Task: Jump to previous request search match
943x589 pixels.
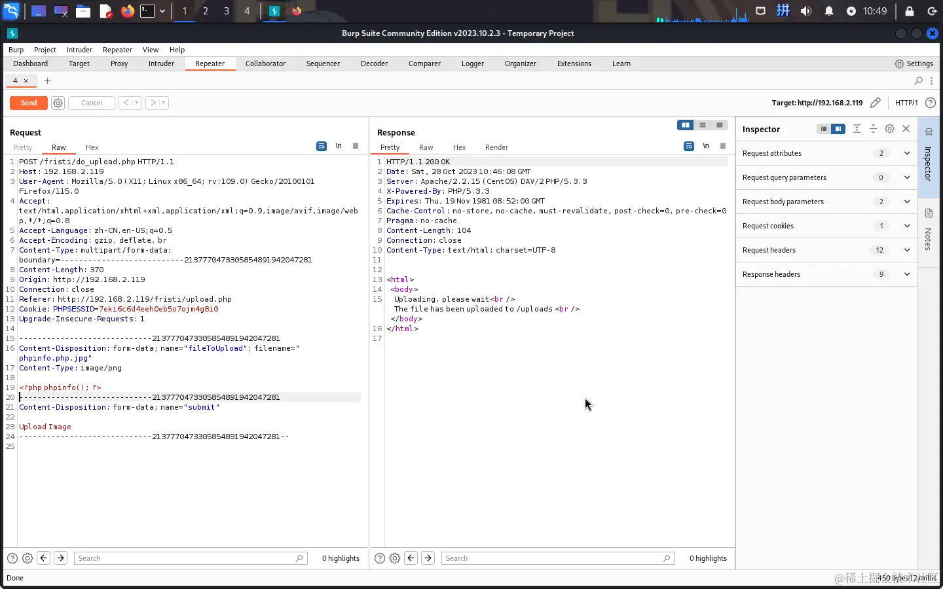Action: [44, 558]
